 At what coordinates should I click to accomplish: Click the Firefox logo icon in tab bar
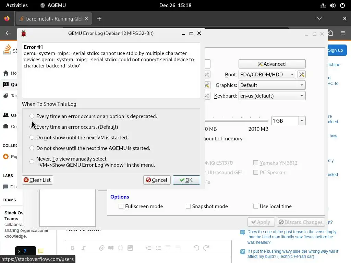7,18
